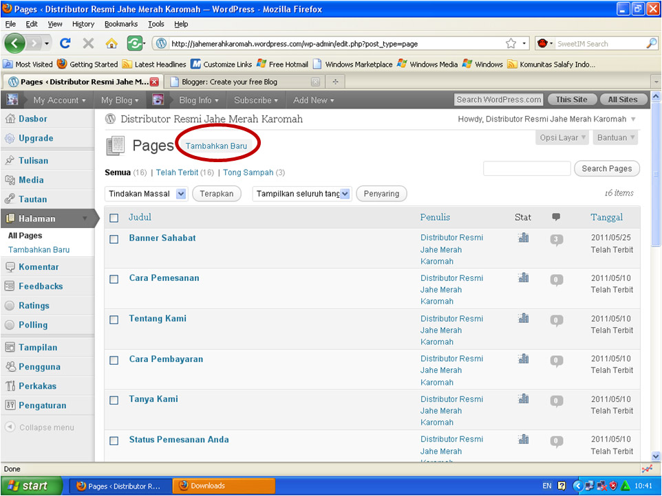662x496 pixels.
Task: Click the Search WordPress.com input field
Action: [499, 100]
